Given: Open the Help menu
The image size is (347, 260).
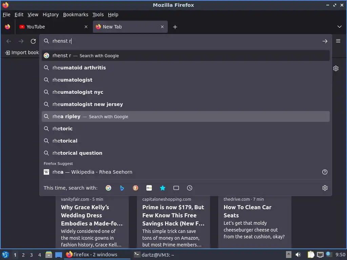Looking at the screenshot, I should [113, 15].
